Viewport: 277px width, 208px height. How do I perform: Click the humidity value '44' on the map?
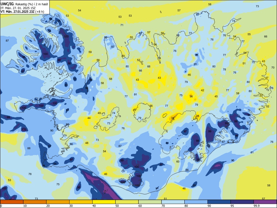tap(89, 118)
